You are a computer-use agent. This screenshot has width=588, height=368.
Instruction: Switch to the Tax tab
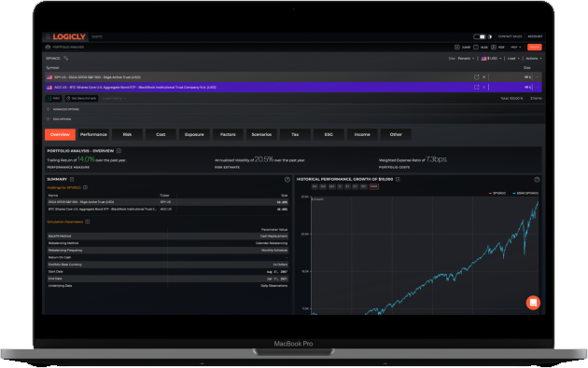[x=295, y=134]
